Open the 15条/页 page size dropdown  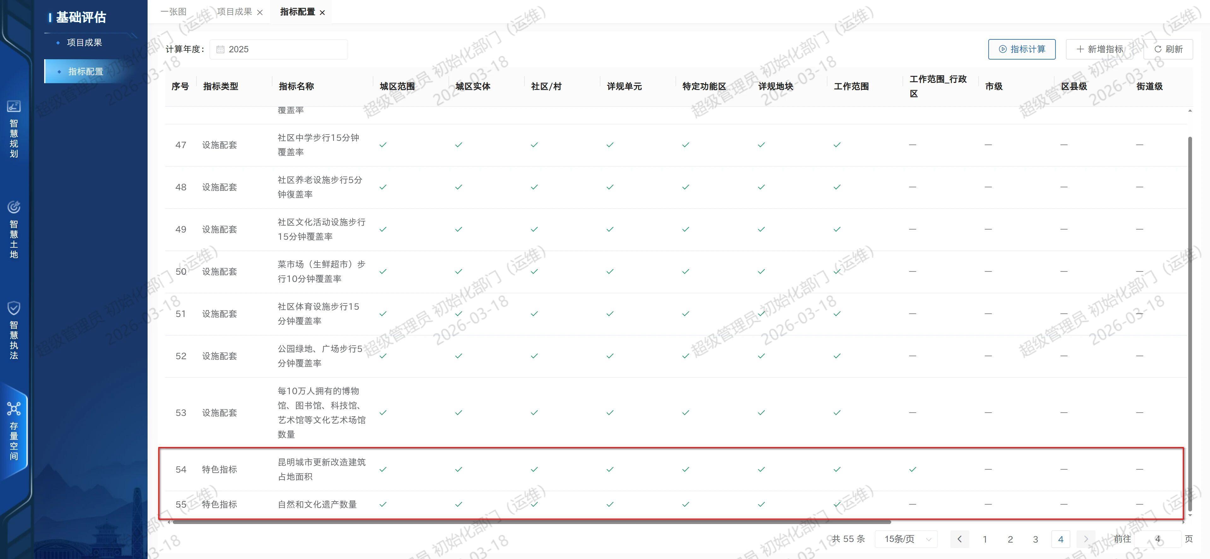click(906, 539)
